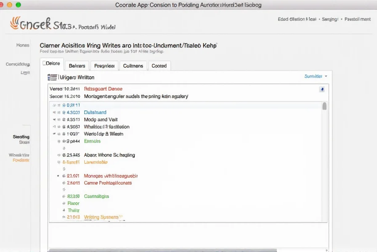This screenshot has width=377, height=252.
Task: Collapse the red Monoges tree row
Action: point(58,176)
